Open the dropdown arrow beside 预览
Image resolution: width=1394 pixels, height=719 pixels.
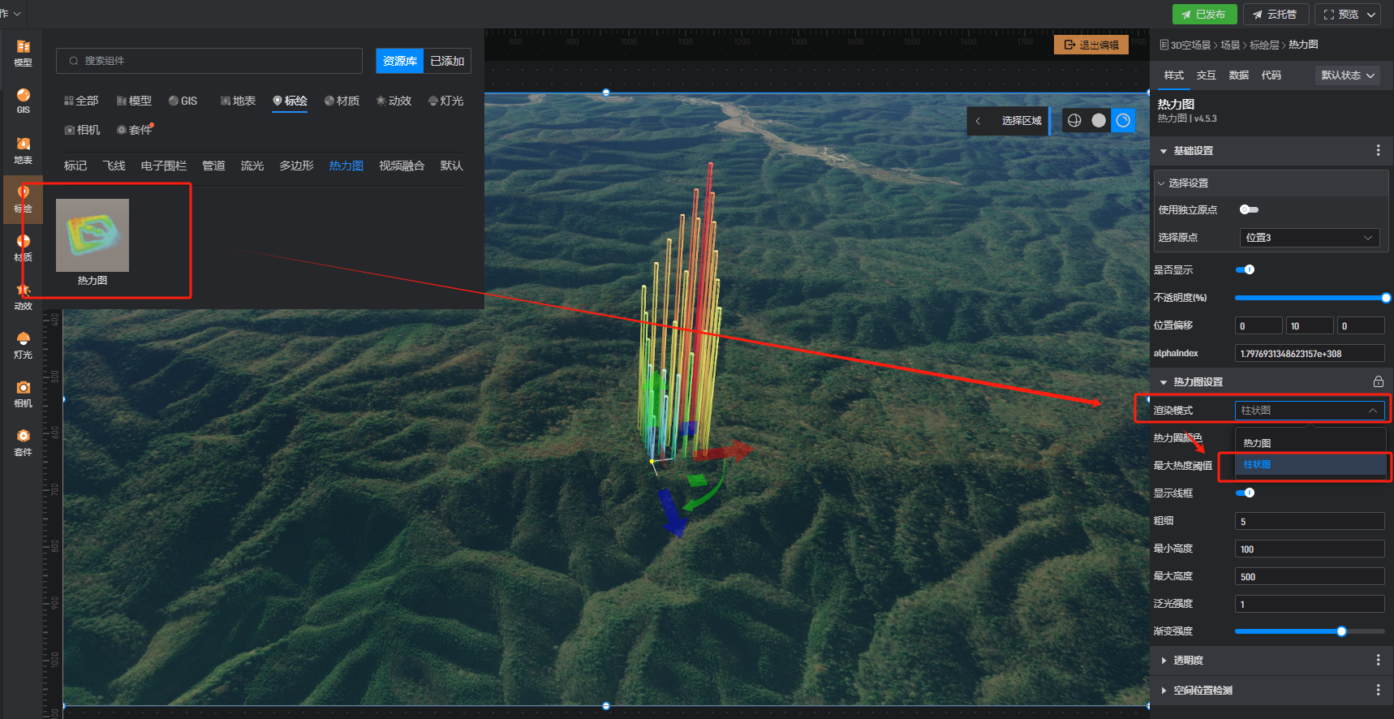tap(1371, 15)
